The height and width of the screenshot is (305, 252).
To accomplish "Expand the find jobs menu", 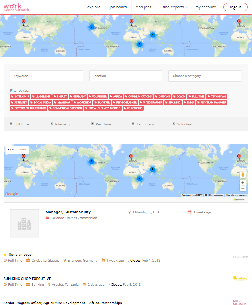I will pyautogui.click(x=145, y=7).
